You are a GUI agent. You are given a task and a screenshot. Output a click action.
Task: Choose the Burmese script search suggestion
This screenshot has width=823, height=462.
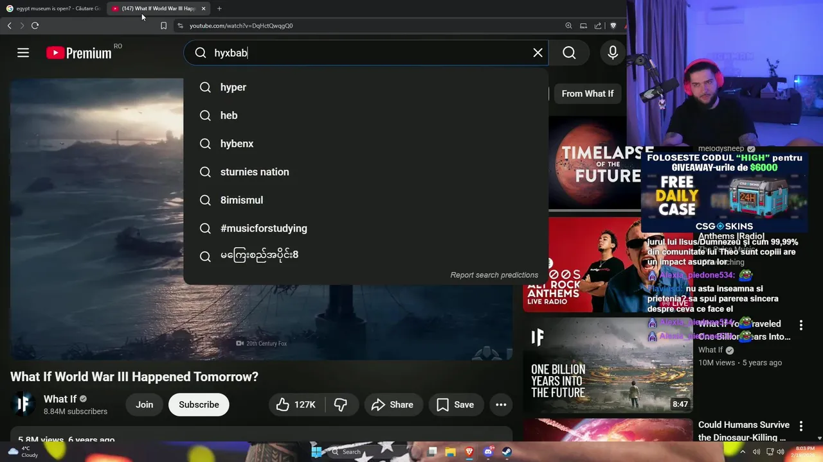click(x=366, y=256)
